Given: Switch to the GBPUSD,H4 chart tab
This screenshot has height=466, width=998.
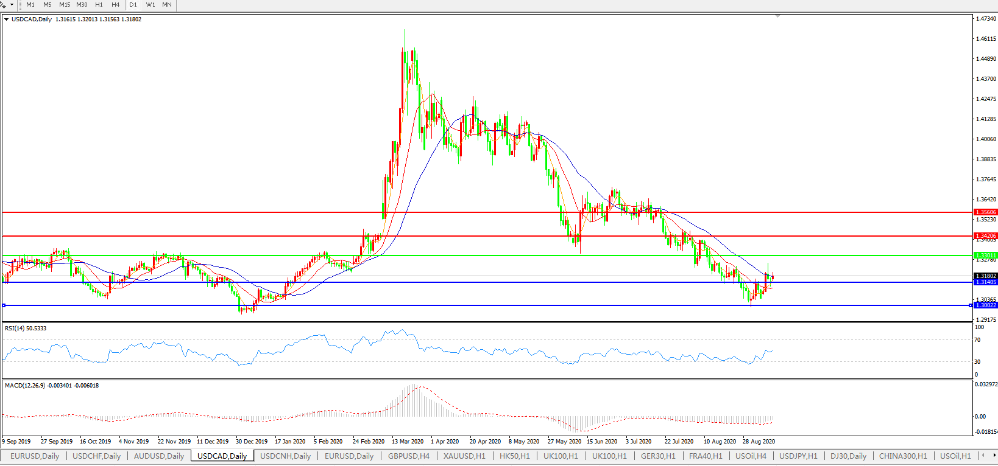Looking at the screenshot, I should pos(408,456).
